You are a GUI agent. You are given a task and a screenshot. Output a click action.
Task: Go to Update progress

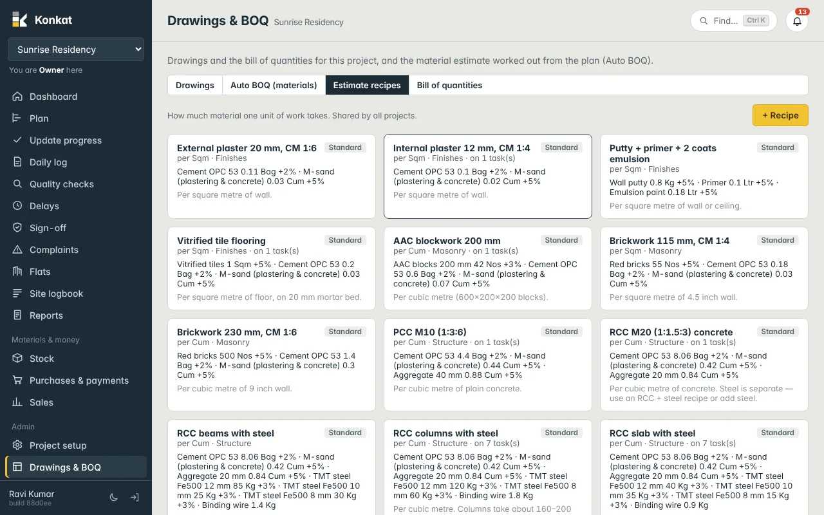point(76,140)
